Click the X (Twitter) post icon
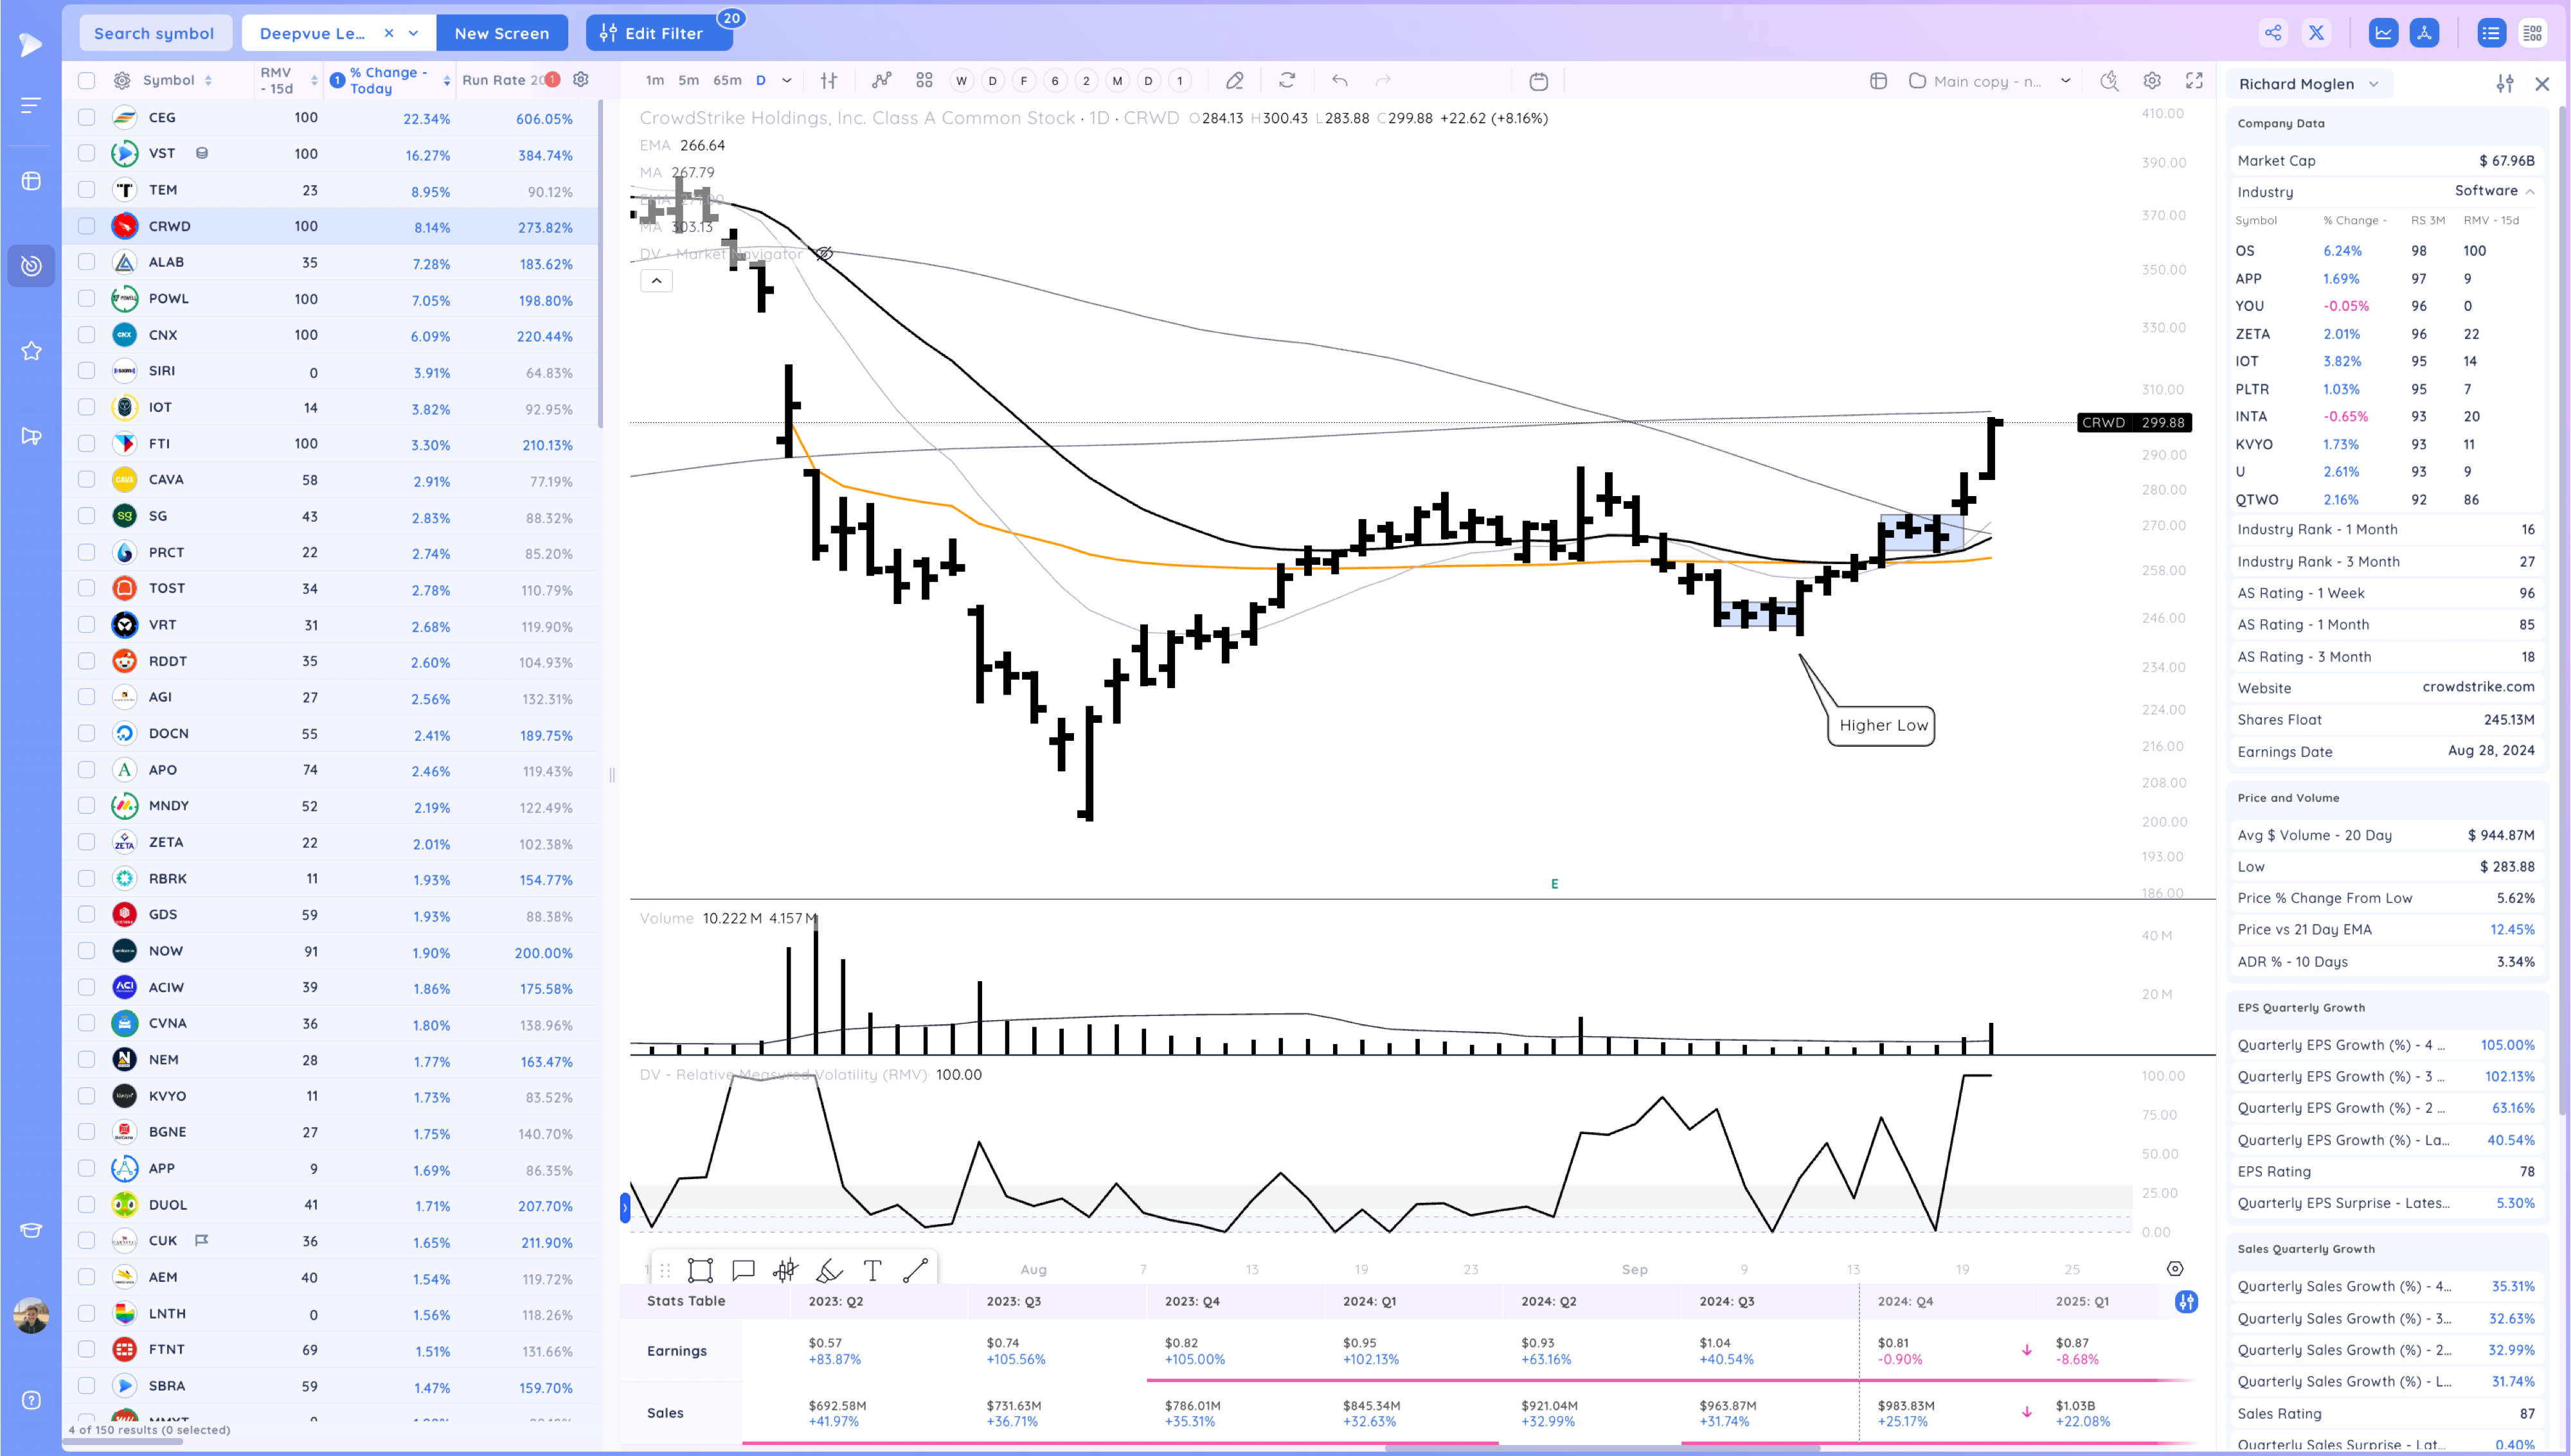The width and height of the screenshot is (2571, 1456). click(x=2316, y=33)
